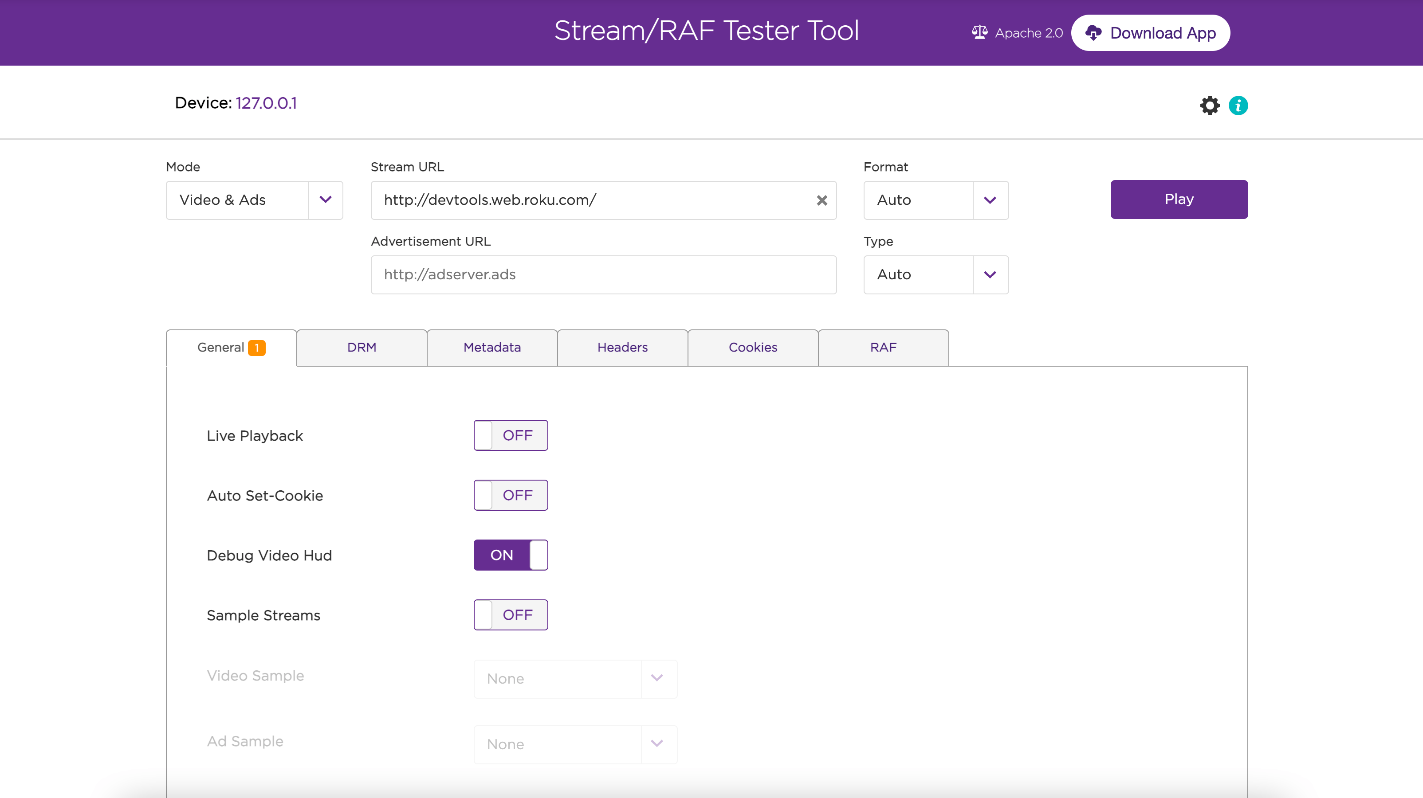Image resolution: width=1423 pixels, height=798 pixels.
Task: Switch to the RAF tab
Action: (883, 347)
